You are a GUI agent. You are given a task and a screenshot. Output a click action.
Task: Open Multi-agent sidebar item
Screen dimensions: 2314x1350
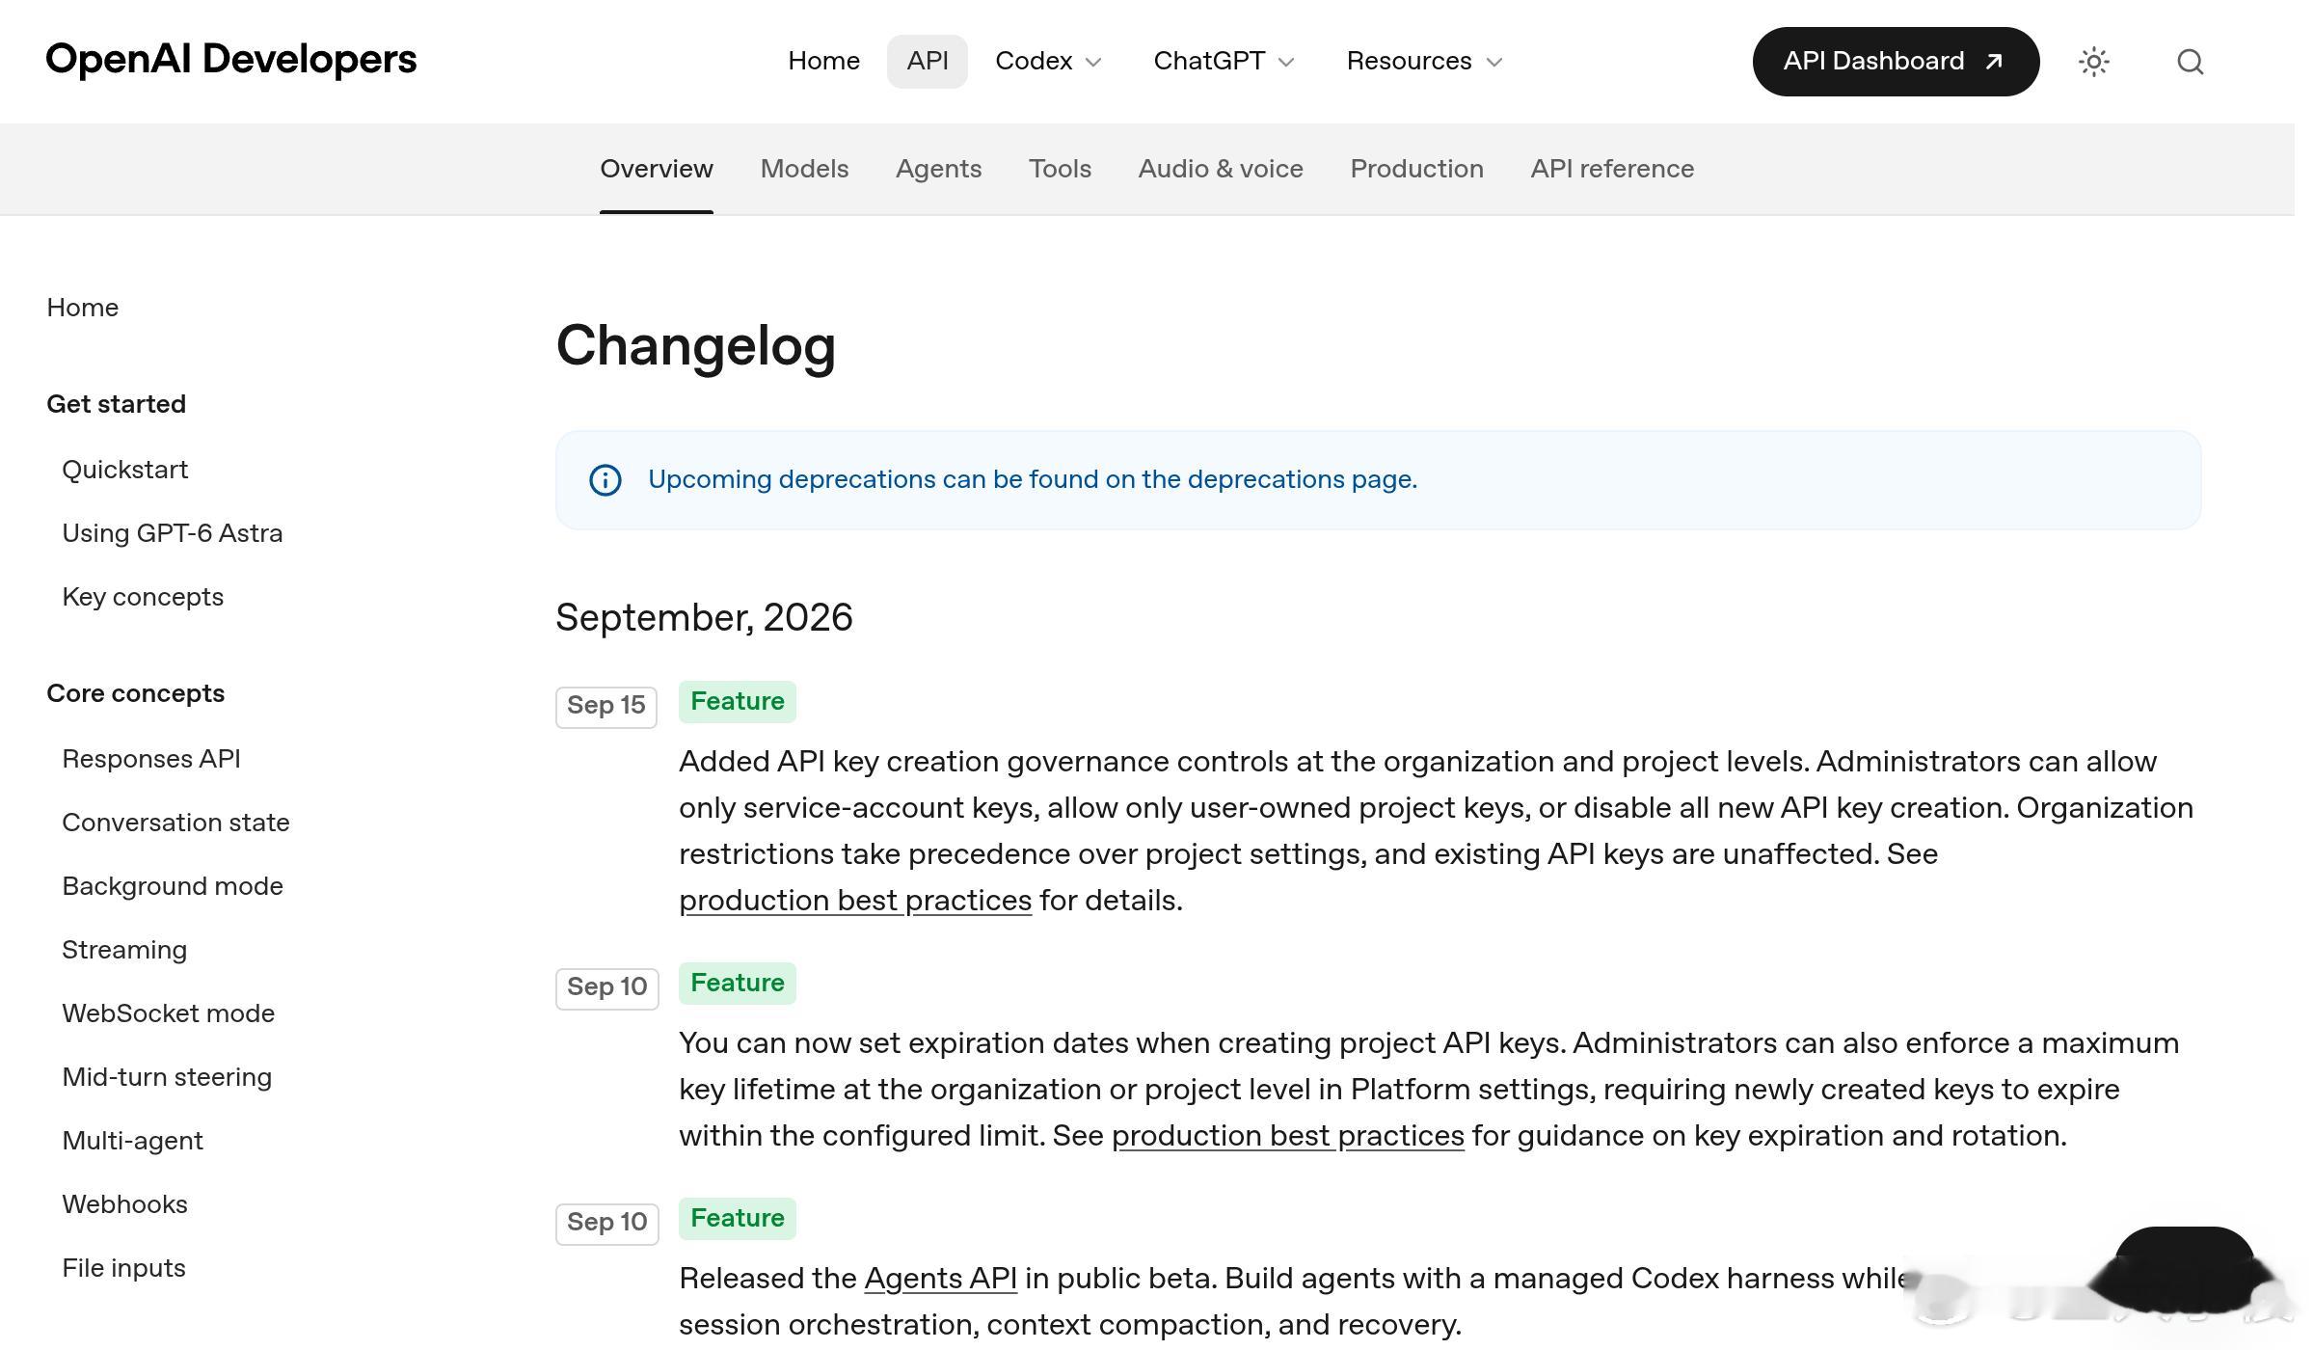click(x=133, y=1141)
